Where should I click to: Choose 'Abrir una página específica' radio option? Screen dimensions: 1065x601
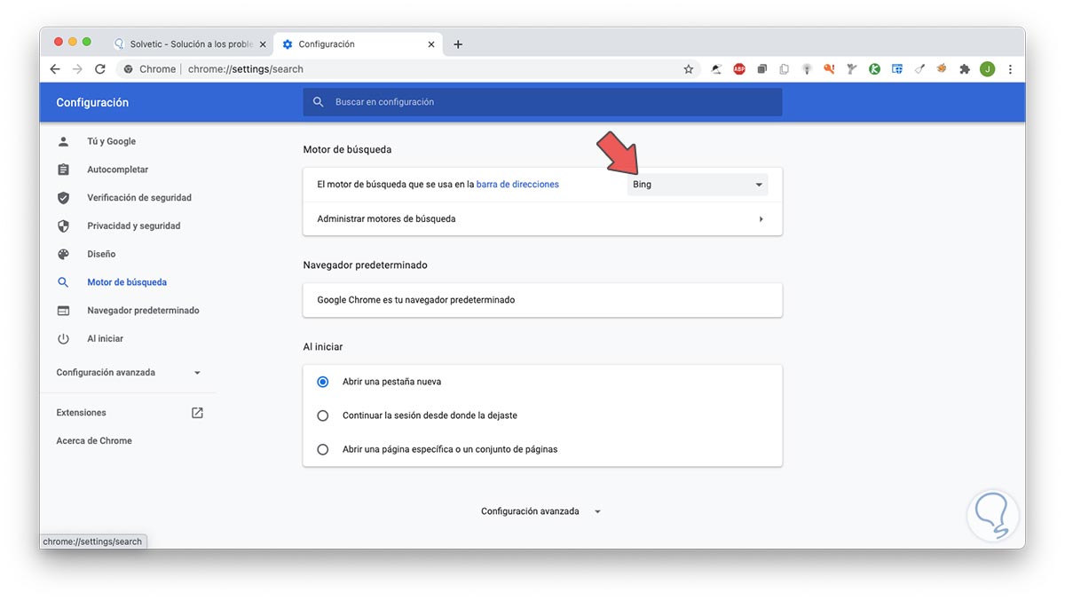323,449
